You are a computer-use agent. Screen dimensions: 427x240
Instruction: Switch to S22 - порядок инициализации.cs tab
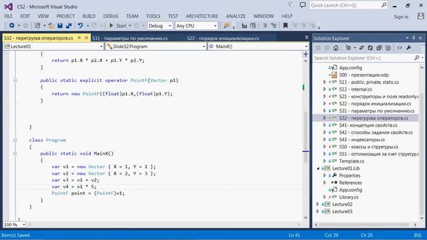point(223,39)
